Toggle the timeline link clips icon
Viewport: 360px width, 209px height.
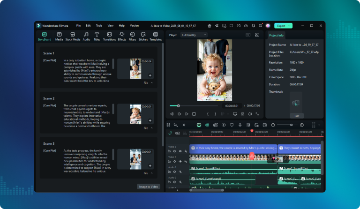coord(170,133)
